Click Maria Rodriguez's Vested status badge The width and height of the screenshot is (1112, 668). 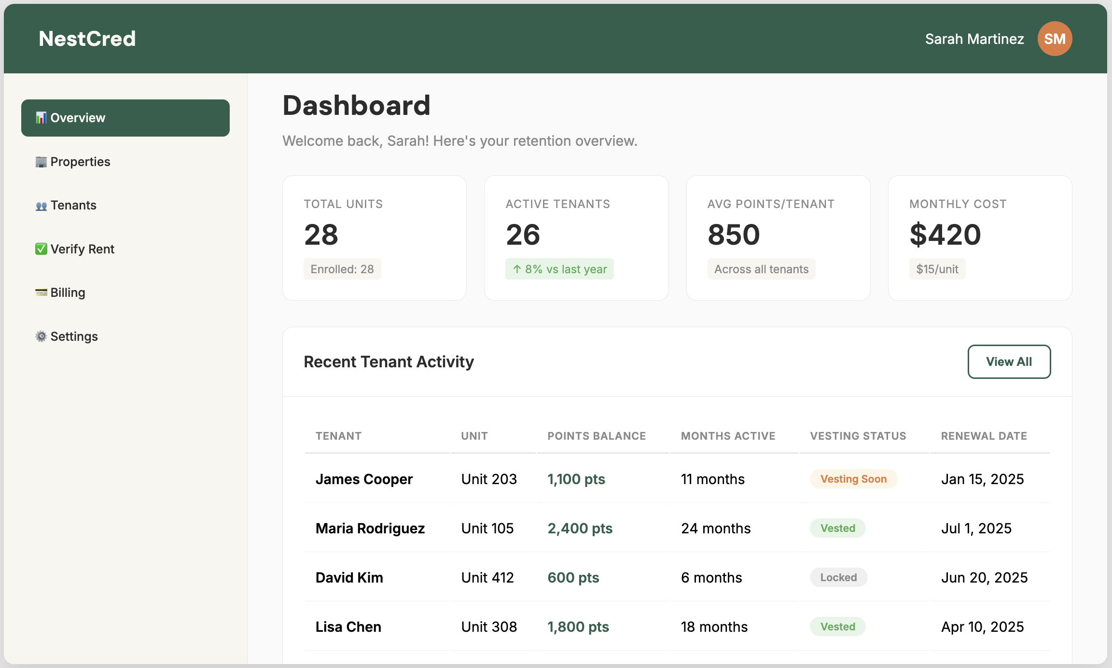[x=837, y=528]
